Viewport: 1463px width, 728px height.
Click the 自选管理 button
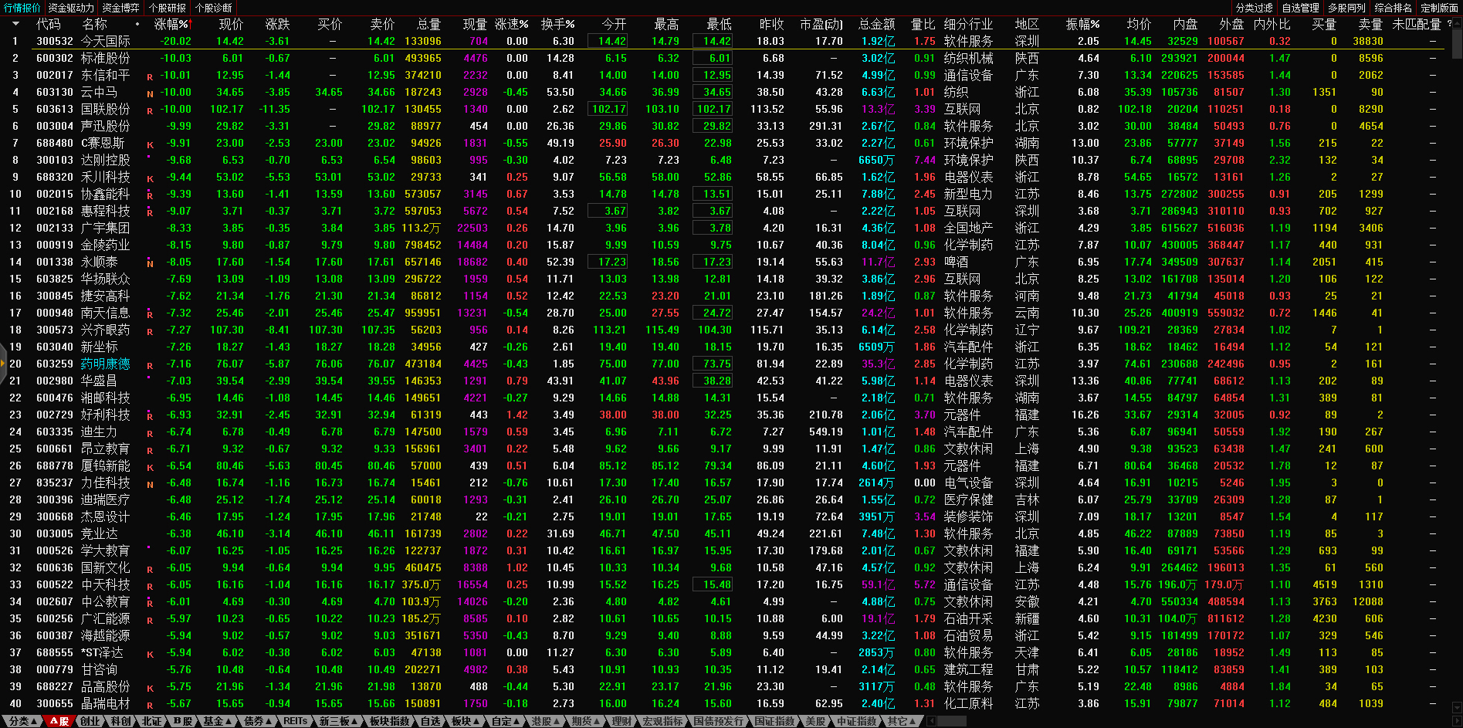click(x=1300, y=8)
